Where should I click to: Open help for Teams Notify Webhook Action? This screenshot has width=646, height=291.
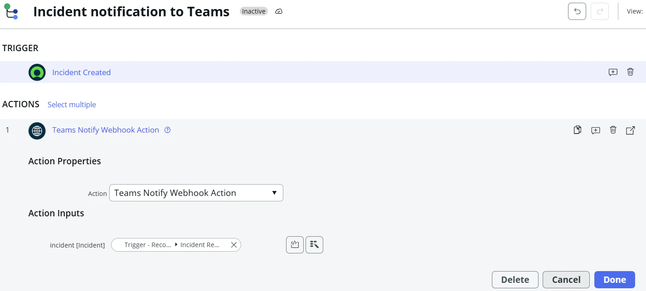point(167,130)
